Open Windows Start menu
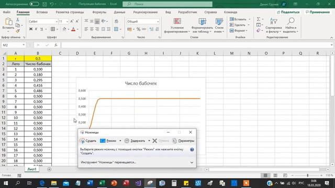This screenshot has height=188, width=335. pos(6,183)
